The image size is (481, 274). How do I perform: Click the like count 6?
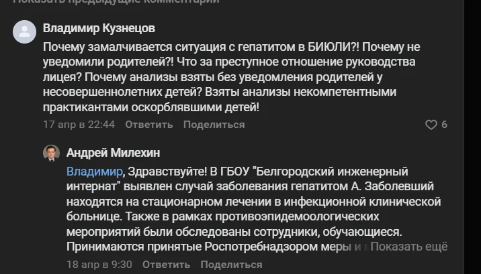[444, 125]
